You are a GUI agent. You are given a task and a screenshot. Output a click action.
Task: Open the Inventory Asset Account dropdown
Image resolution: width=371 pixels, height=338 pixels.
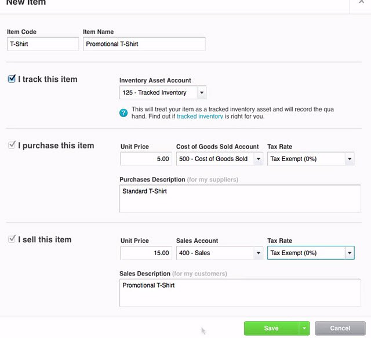click(x=201, y=93)
